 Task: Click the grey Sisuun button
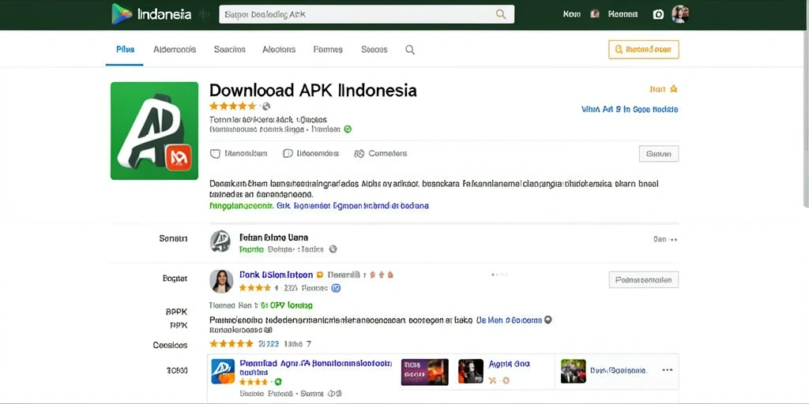tap(658, 154)
